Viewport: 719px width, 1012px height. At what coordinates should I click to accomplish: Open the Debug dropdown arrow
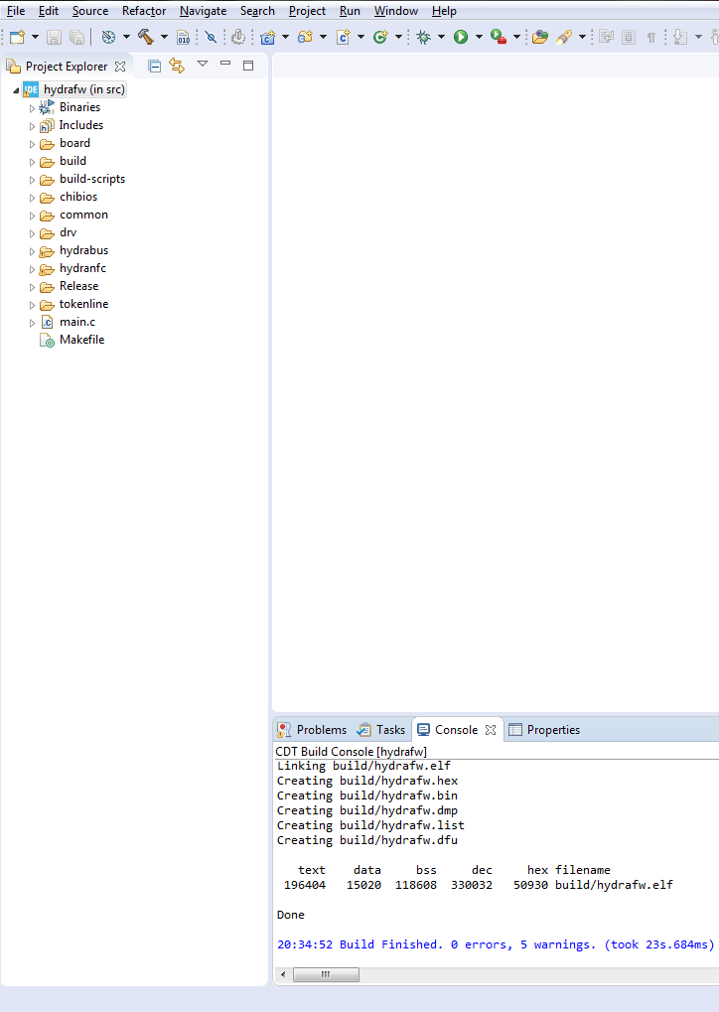[442, 37]
